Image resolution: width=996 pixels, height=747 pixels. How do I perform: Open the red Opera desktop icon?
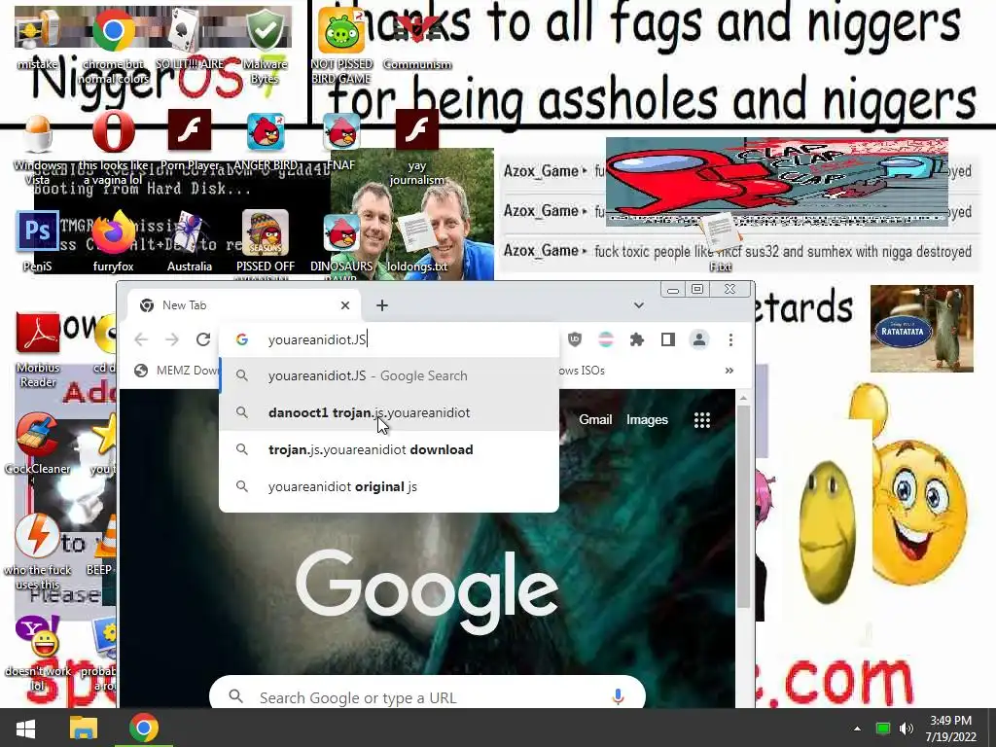pos(113,148)
